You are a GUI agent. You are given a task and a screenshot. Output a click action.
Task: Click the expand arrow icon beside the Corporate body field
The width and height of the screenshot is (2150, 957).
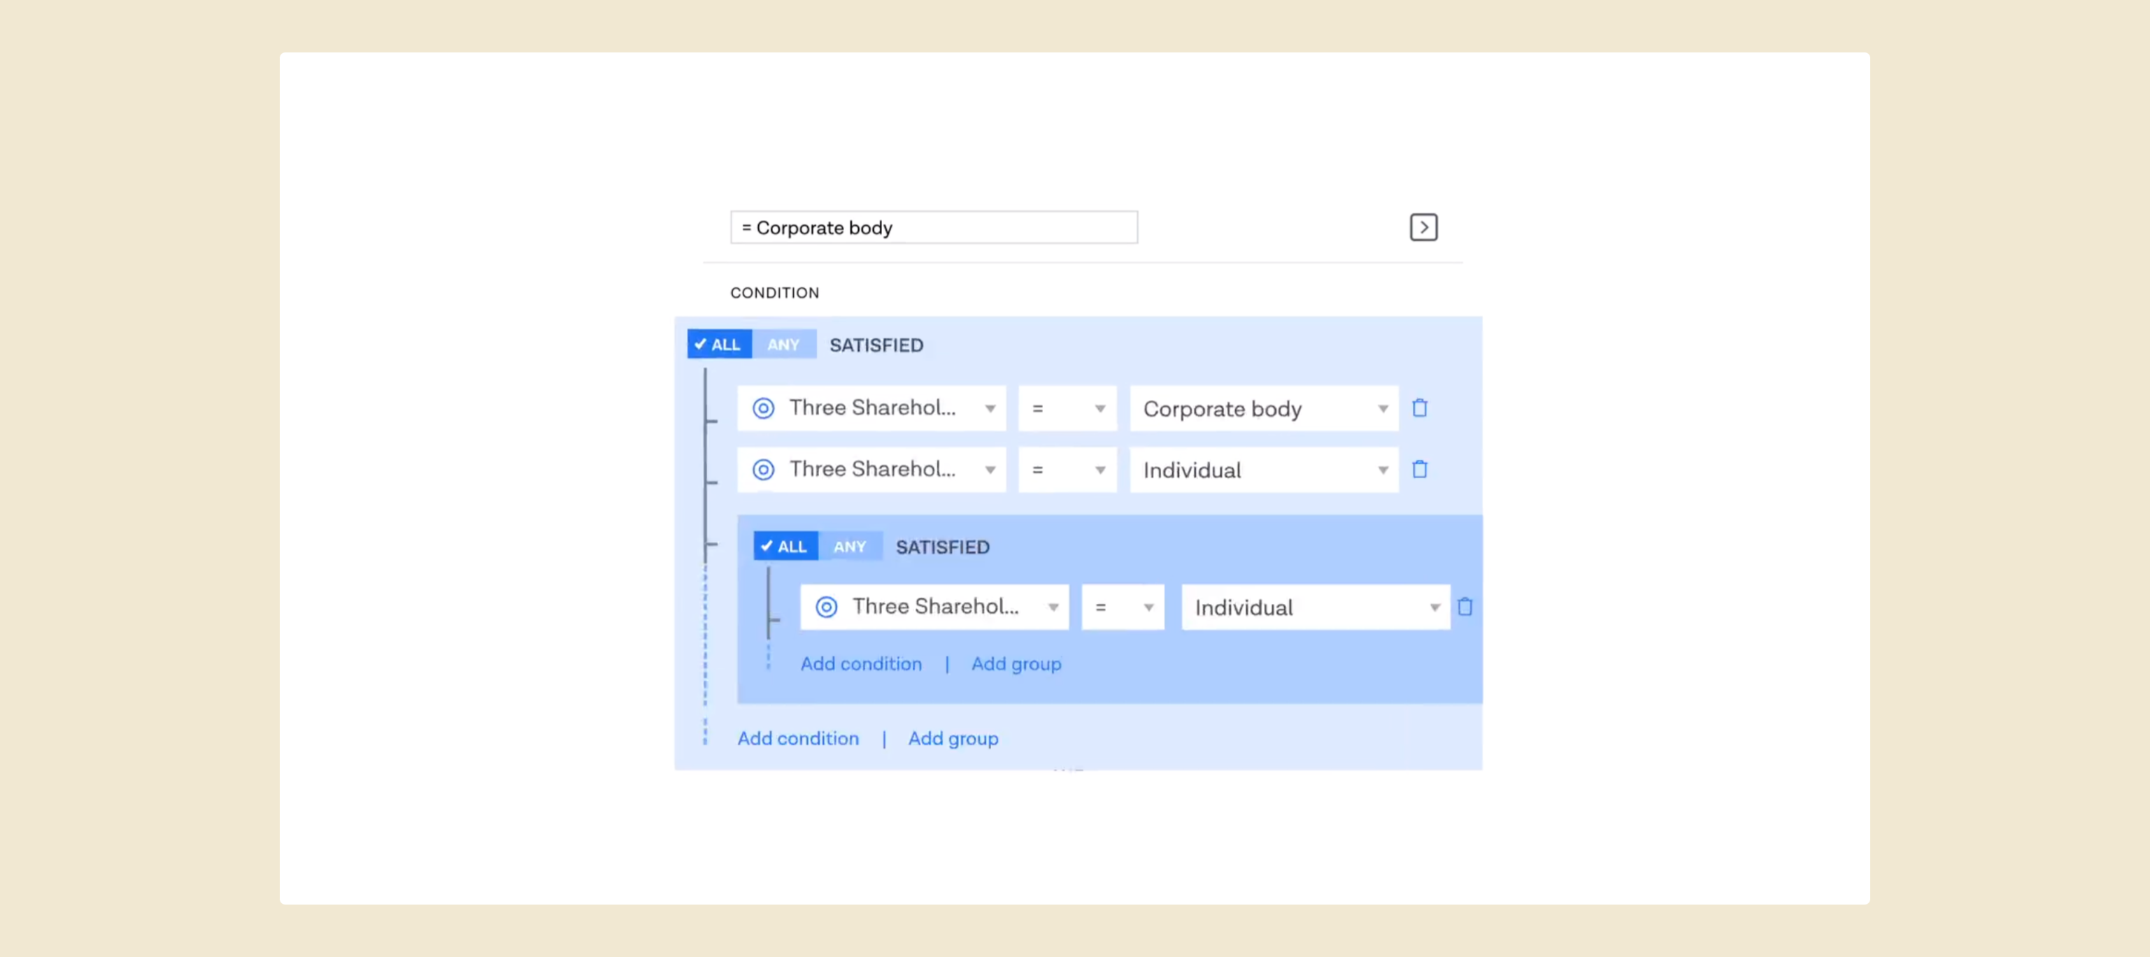(x=1423, y=227)
